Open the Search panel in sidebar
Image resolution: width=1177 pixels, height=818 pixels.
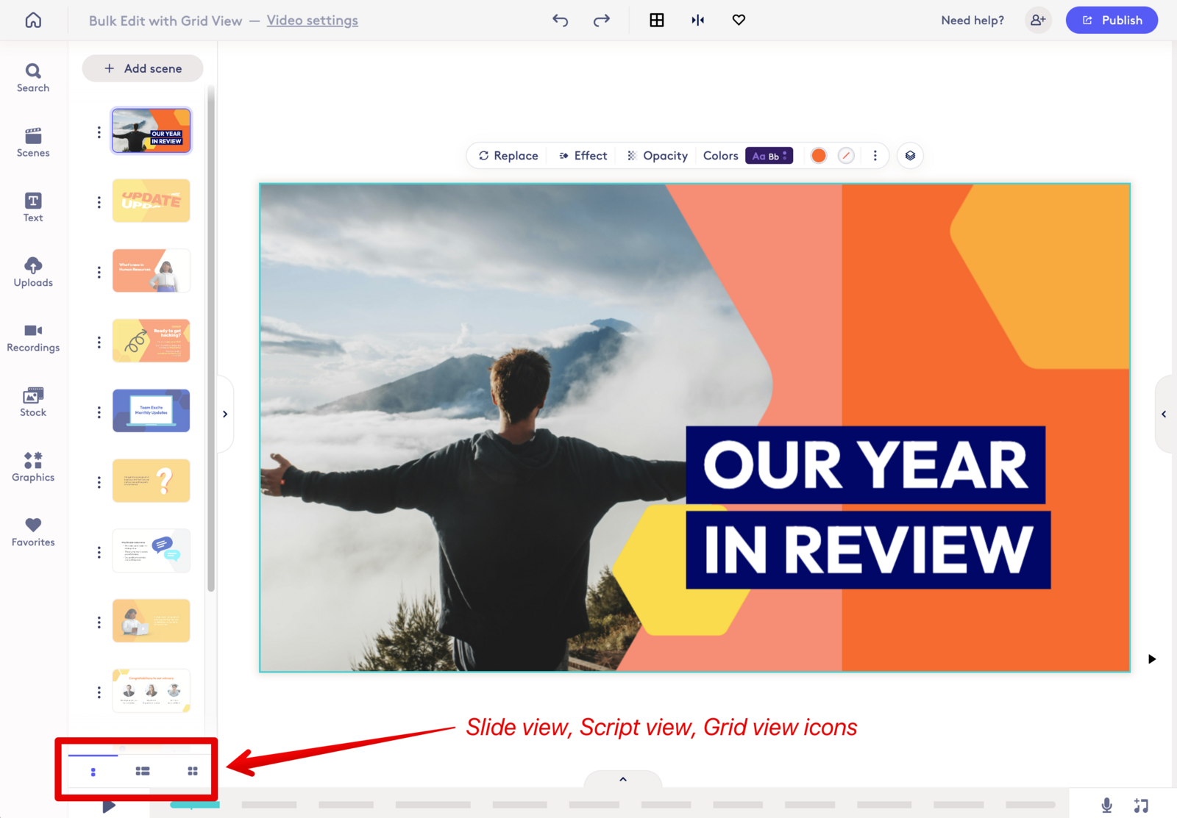point(33,78)
